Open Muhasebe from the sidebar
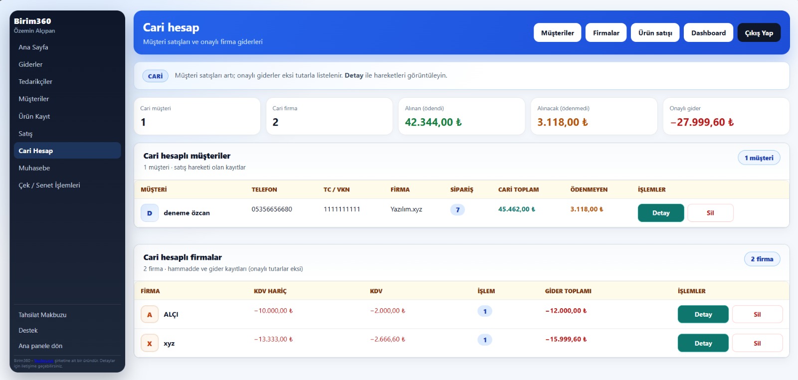 [67, 168]
